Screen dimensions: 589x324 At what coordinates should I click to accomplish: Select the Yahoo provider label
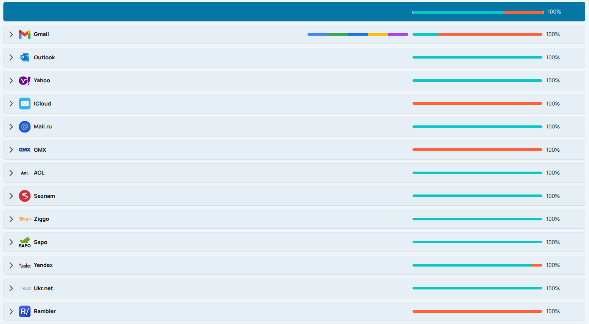[42, 80]
